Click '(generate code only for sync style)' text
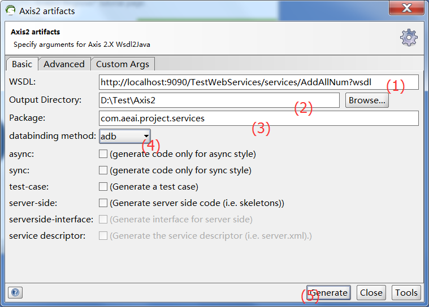The height and width of the screenshot is (307, 429). tap(180, 170)
